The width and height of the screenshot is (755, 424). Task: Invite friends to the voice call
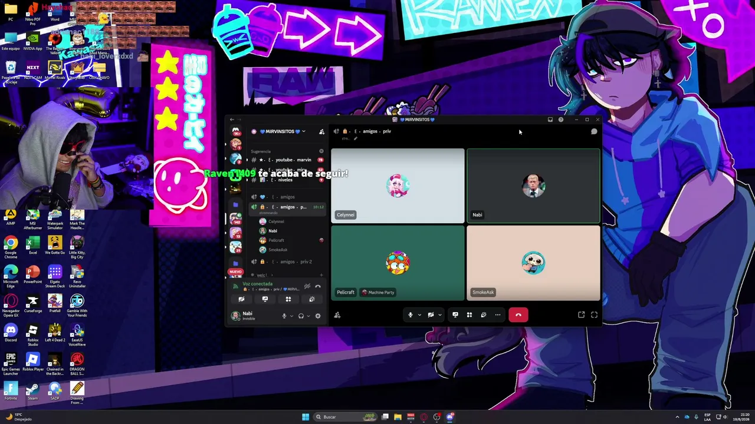click(x=337, y=315)
